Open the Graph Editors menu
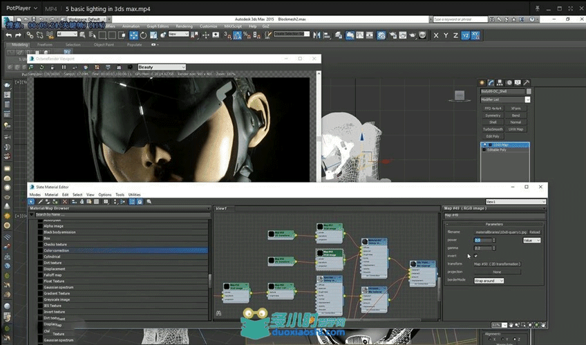The height and width of the screenshot is (345, 586). 158,26
